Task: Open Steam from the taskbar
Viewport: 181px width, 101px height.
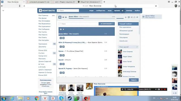Action: [70, 98]
